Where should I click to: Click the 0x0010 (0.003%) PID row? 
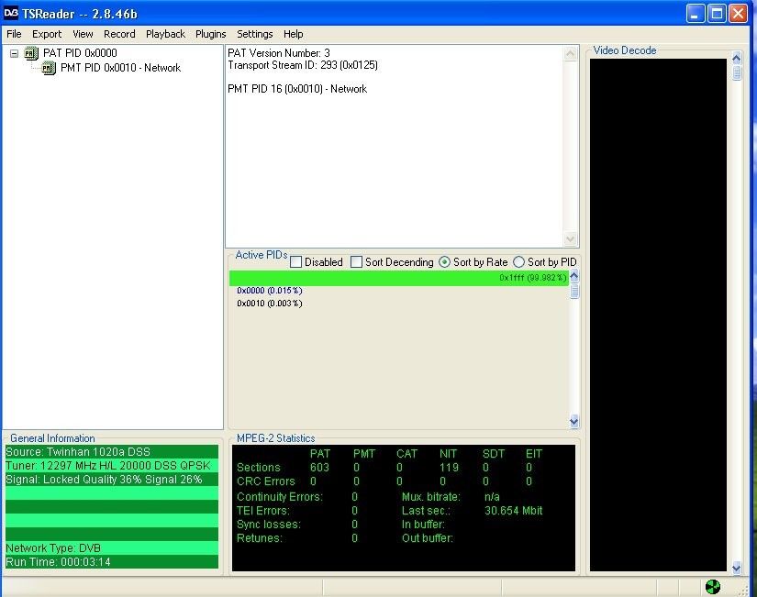pos(270,304)
